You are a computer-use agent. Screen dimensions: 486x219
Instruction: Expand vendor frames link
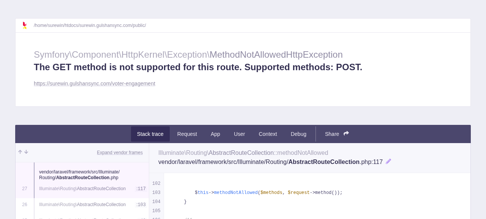(x=120, y=153)
